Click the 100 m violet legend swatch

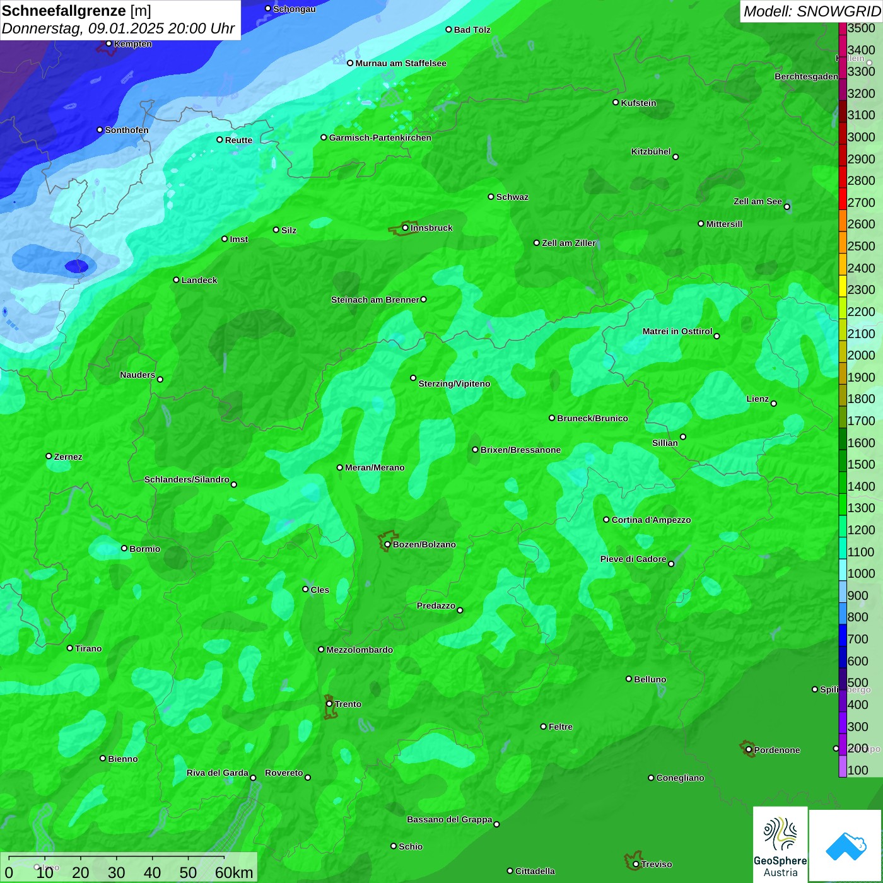point(843,766)
